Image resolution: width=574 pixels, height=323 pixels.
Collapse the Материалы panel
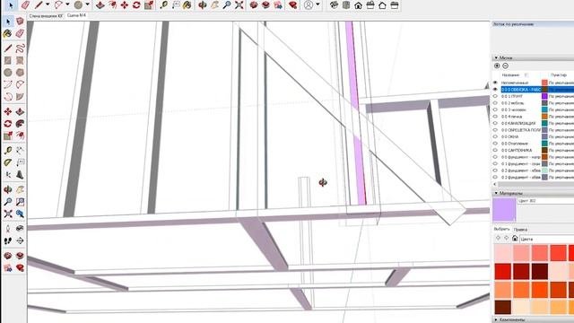tap(496, 193)
